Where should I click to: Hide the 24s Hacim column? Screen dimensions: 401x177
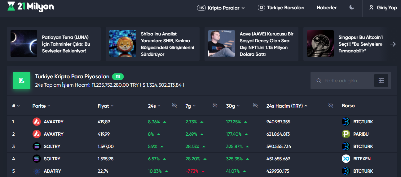tap(331, 106)
